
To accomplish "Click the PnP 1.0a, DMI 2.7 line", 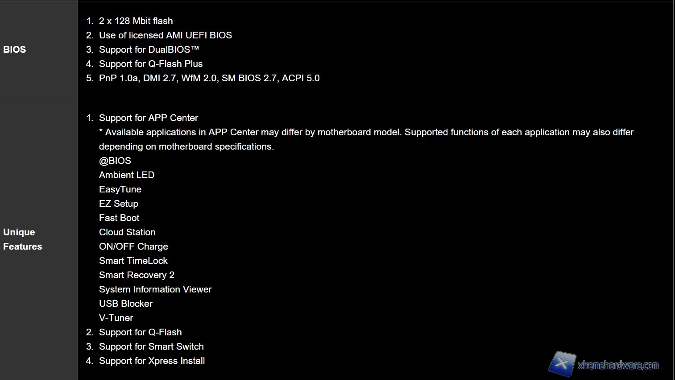I will 209,78.
